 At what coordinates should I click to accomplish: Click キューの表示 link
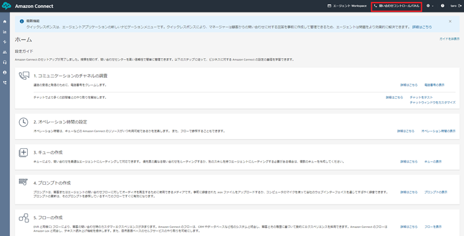(433, 162)
